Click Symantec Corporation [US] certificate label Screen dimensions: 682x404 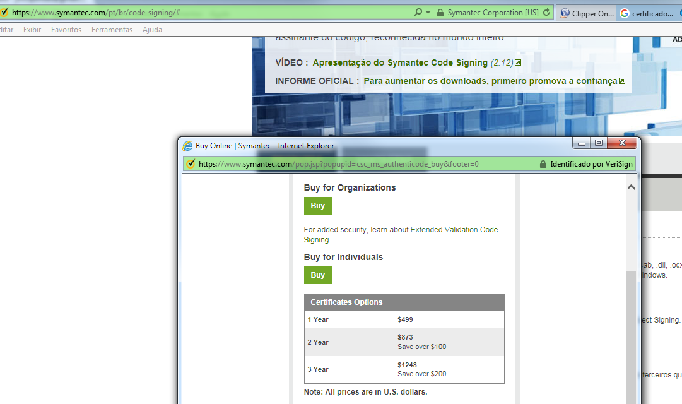493,13
